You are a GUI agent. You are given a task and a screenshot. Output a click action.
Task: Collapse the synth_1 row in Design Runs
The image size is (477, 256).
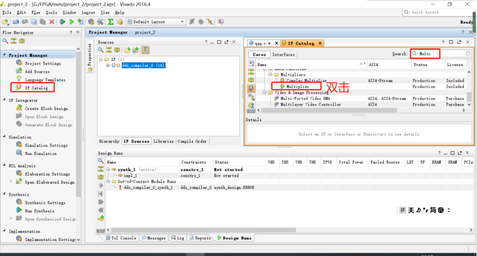(108, 169)
